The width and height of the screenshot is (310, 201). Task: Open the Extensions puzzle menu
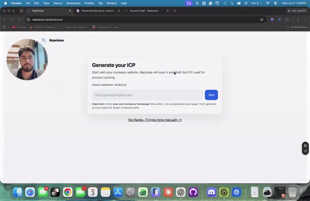(287, 20)
